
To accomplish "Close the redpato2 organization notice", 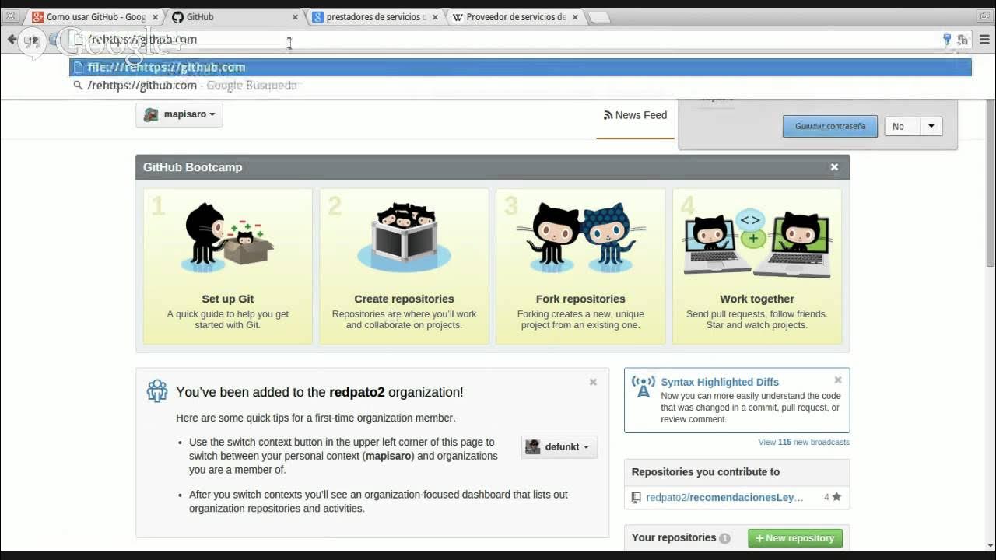I will [x=593, y=382].
